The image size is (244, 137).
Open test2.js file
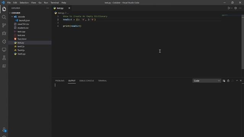pos(21,46)
